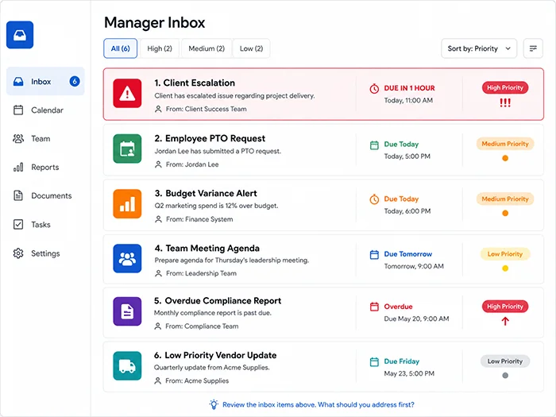Click the Settings gear sidebar icon
This screenshot has height=417, width=556.
click(x=18, y=253)
